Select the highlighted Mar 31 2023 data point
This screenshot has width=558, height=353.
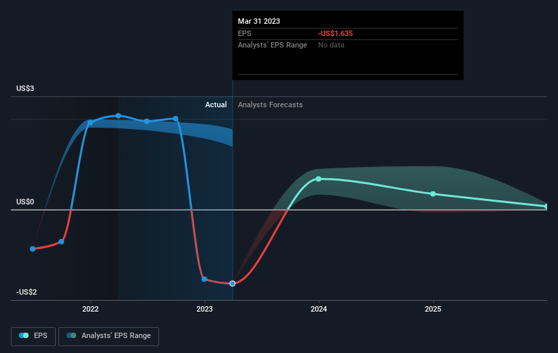[x=232, y=283]
